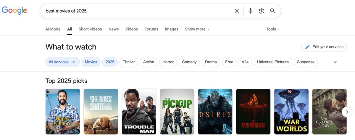Open Search by image camera icon

[262, 11]
